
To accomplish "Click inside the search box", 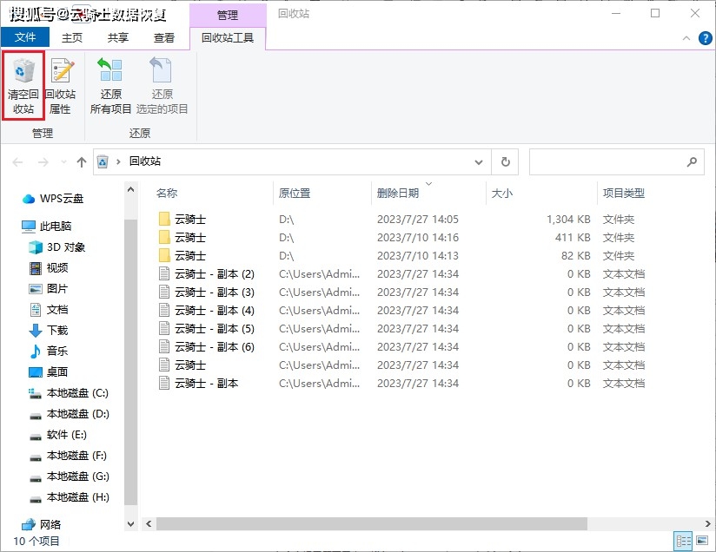I will click(x=617, y=161).
